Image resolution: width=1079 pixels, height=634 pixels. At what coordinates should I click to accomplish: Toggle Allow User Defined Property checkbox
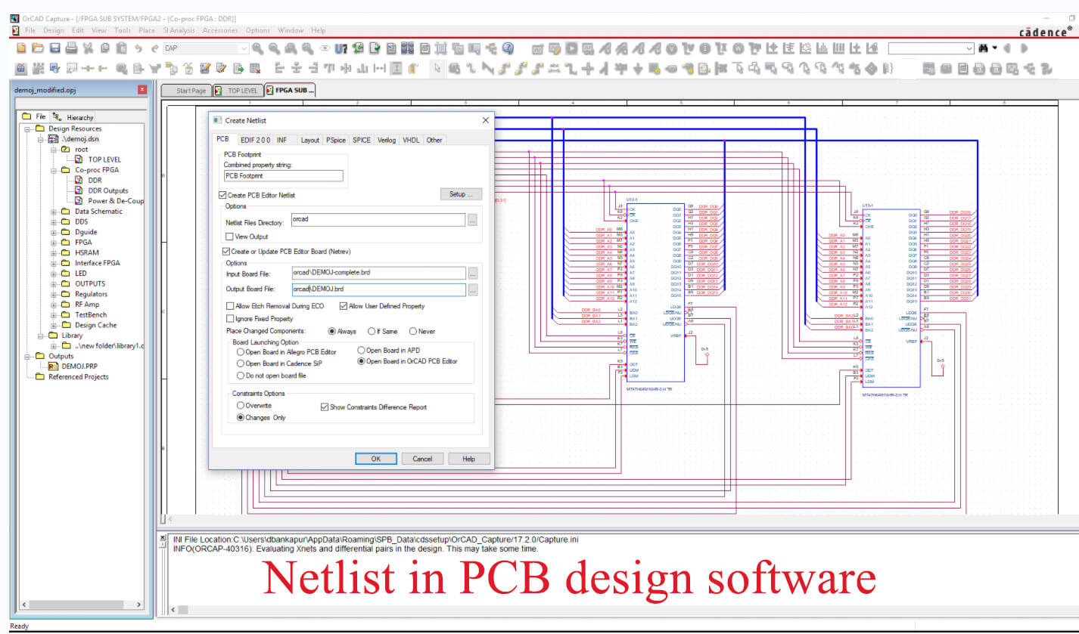tap(344, 306)
